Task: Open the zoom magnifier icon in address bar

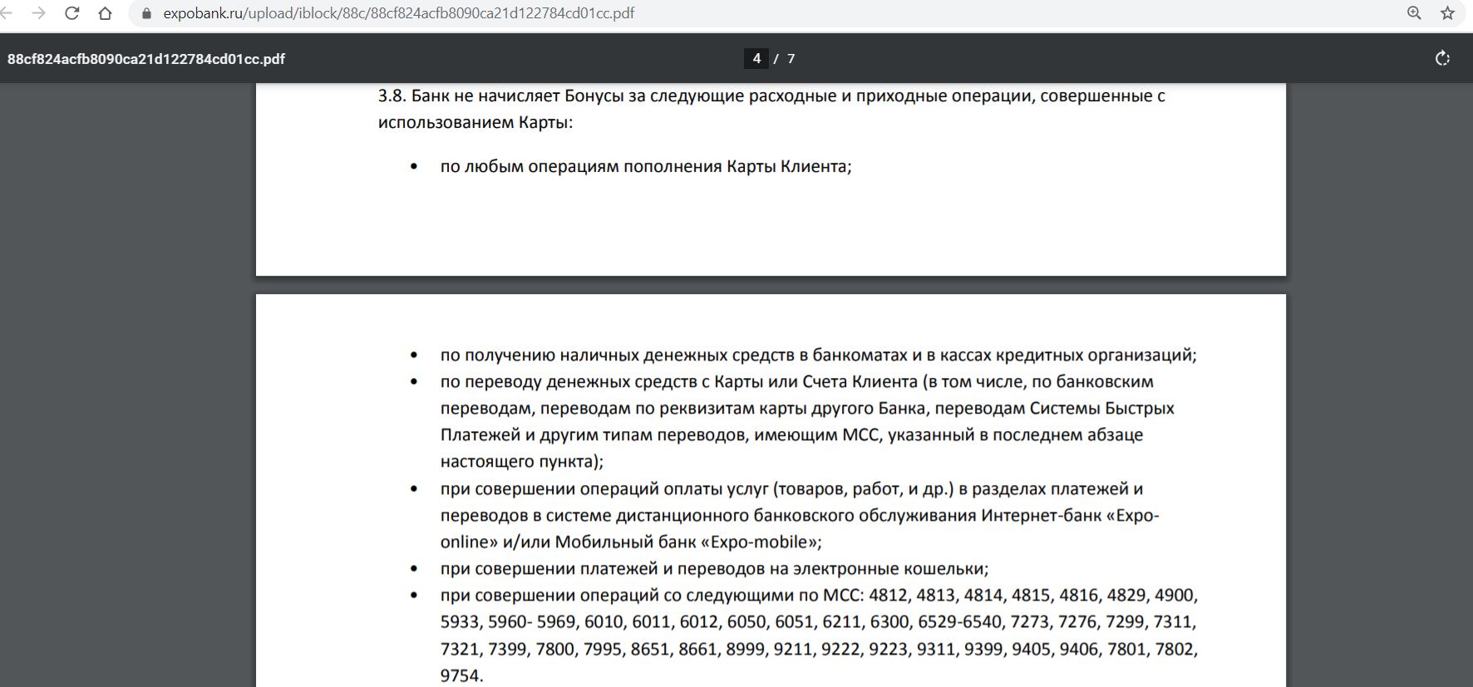Action: pos(1414,13)
